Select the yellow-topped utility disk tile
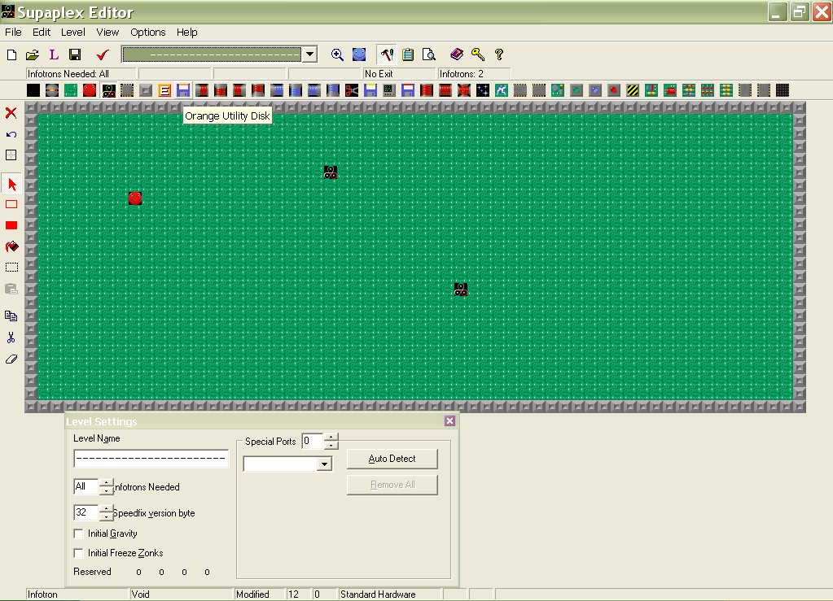This screenshot has width=833, height=601. tap(370, 90)
